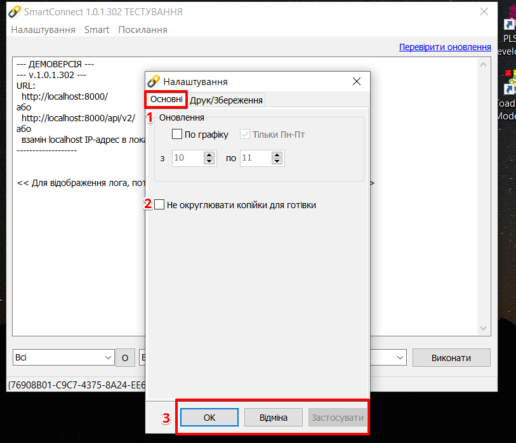Click the chain-link icon in the Налаштування dialog title
Screen dimensions: 516x443
(x=154, y=81)
